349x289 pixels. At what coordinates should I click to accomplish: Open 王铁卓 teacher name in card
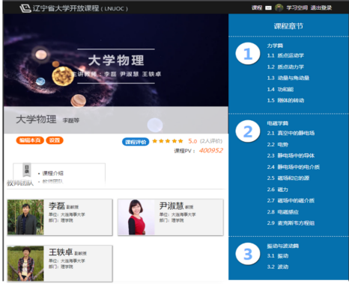tap(61, 252)
